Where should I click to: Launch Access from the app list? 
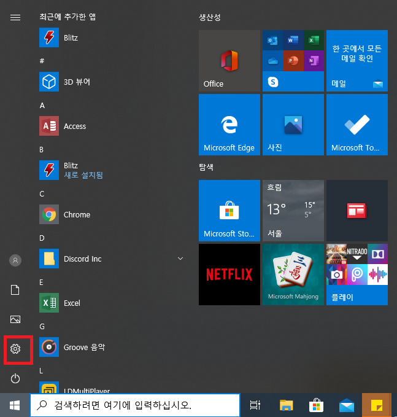coord(112,126)
